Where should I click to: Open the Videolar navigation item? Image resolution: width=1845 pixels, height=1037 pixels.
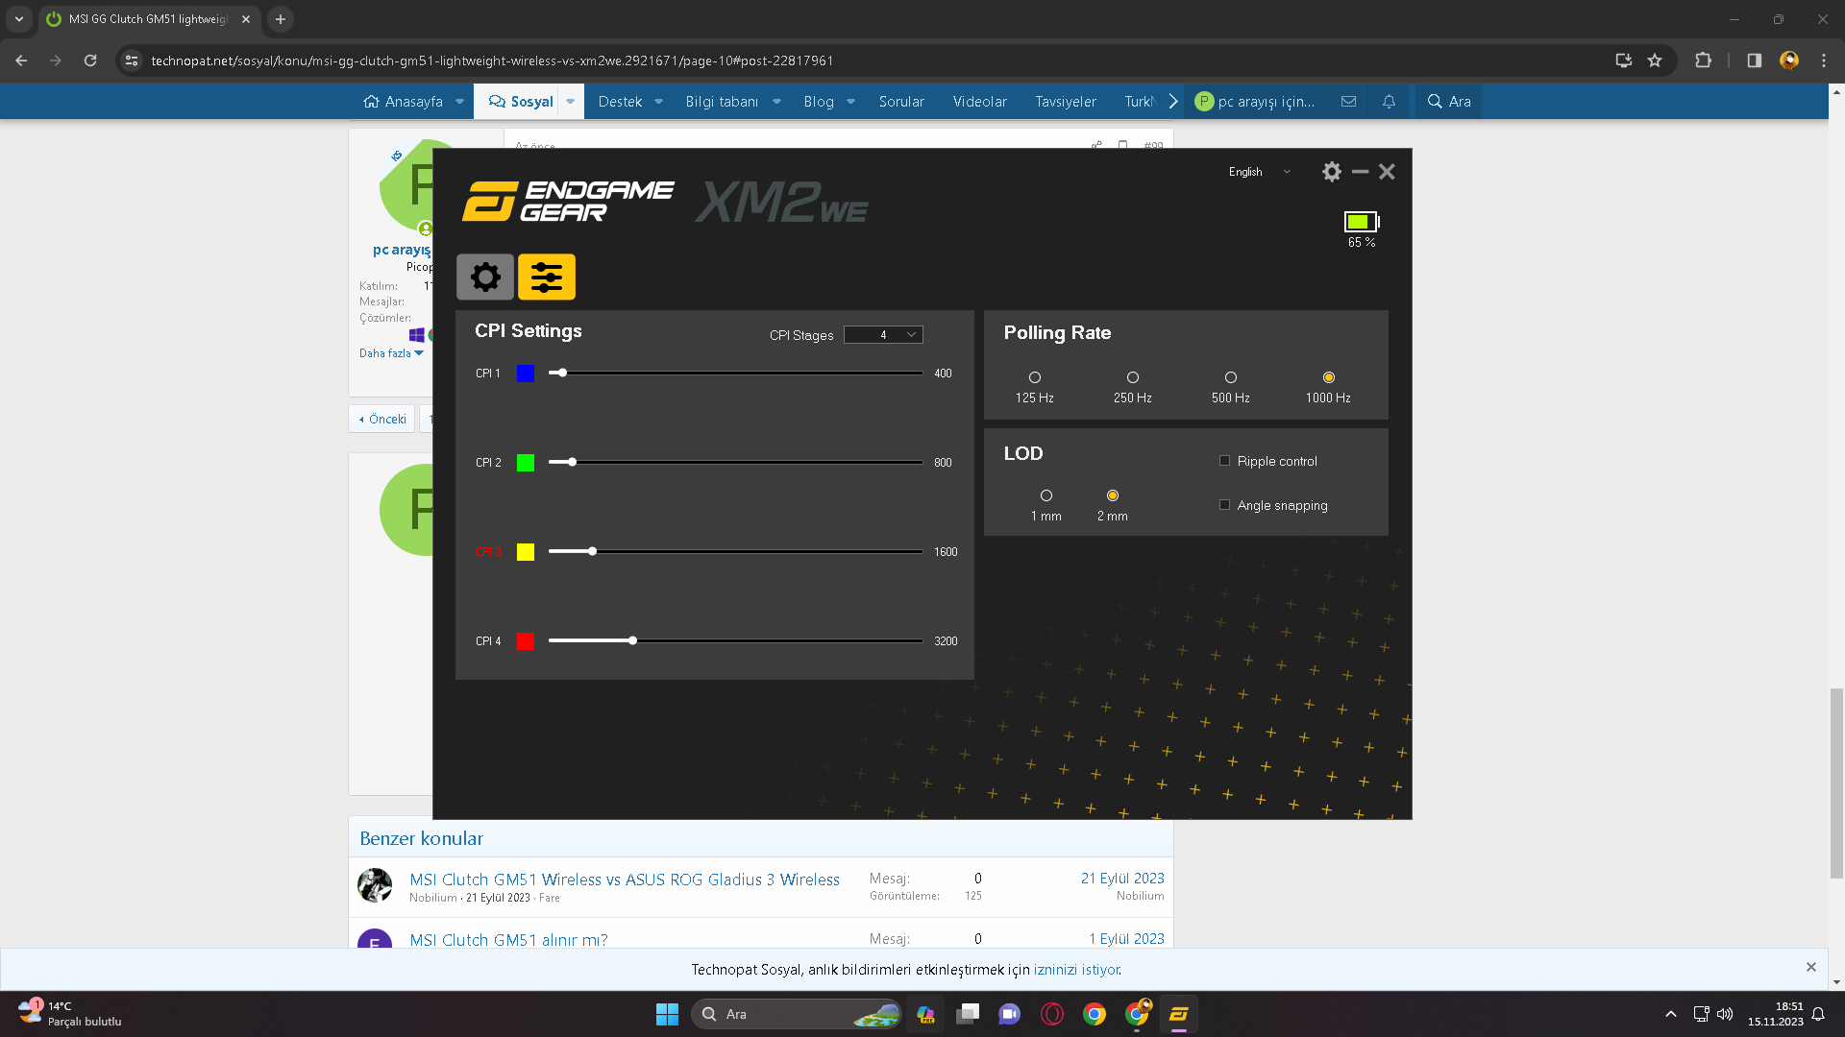979,102
